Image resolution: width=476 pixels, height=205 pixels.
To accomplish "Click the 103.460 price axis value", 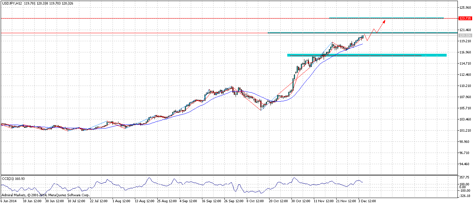I will [x=466, y=119].
